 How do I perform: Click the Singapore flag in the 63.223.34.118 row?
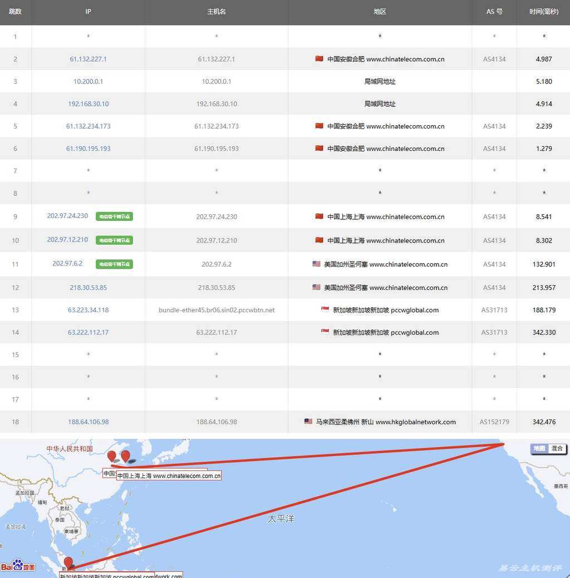coord(325,310)
